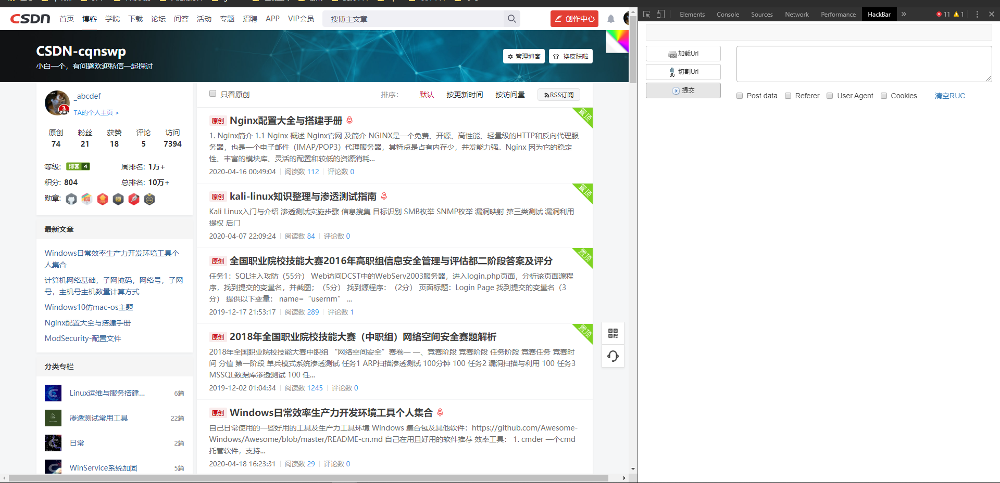The height and width of the screenshot is (483, 1000).
Task: Switch to Network tab
Action: [797, 15]
